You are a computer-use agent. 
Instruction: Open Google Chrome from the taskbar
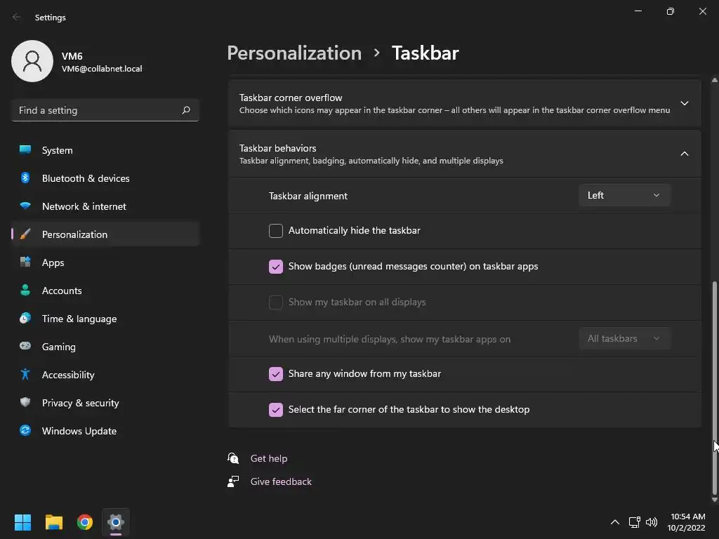tap(85, 522)
